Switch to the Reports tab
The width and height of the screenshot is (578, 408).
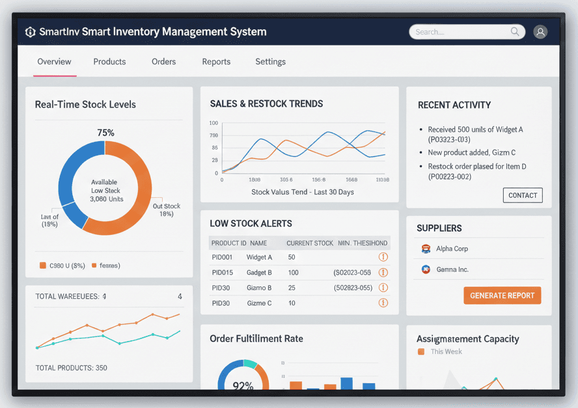216,61
